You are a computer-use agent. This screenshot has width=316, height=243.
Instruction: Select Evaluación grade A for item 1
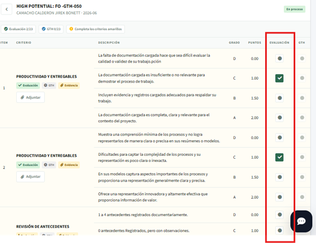tap(280, 117)
